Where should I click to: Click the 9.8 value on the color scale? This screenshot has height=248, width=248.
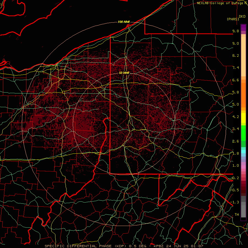pyautogui.click(x=236, y=31)
